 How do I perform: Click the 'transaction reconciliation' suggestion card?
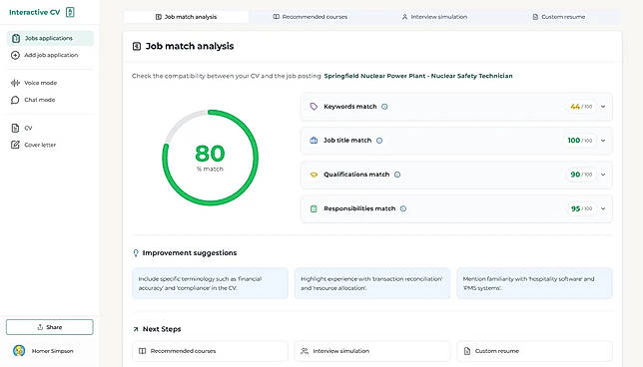pos(372,283)
